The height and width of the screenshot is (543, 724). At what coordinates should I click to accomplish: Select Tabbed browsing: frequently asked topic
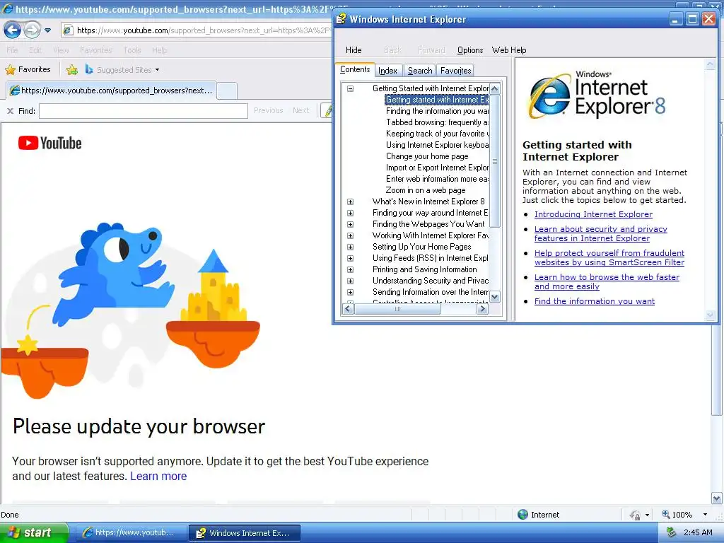tap(437, 122)
